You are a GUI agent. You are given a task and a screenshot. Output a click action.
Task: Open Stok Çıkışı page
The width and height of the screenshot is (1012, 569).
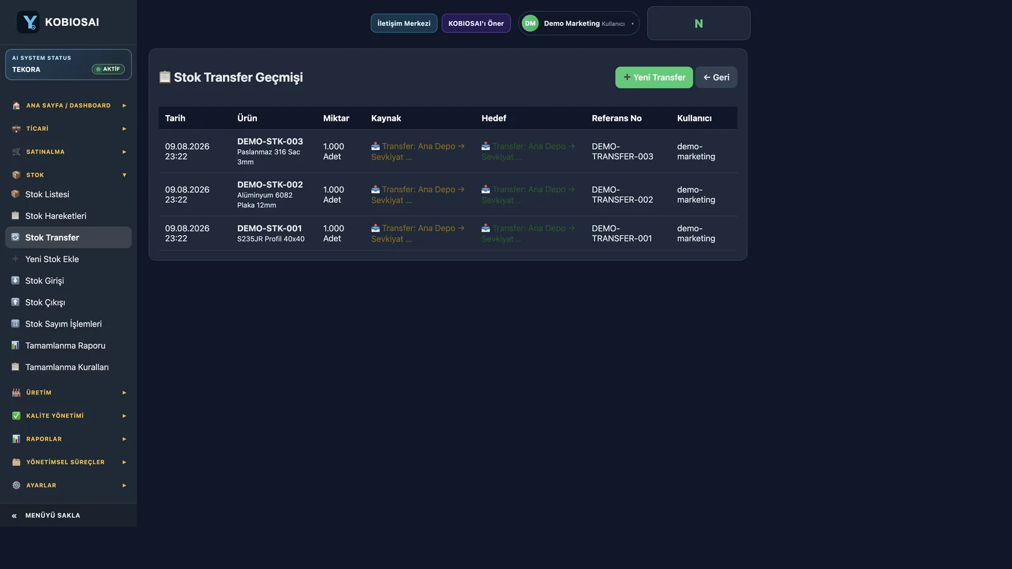tap(68, 302)
